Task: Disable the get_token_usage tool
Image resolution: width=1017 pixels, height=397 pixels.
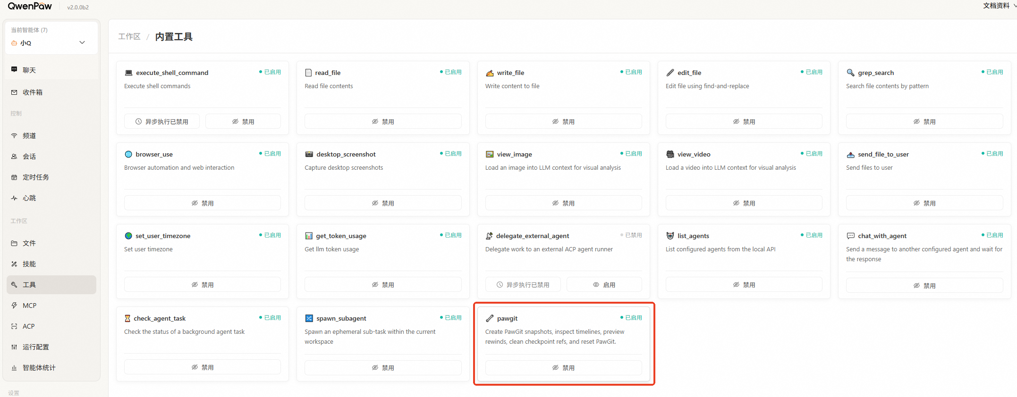Action: pyautogui.click(x=383, y=284)
